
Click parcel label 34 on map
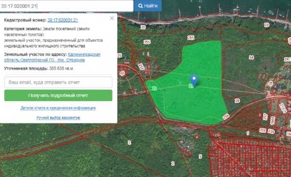pyautogui.click(x=251, y=58)
